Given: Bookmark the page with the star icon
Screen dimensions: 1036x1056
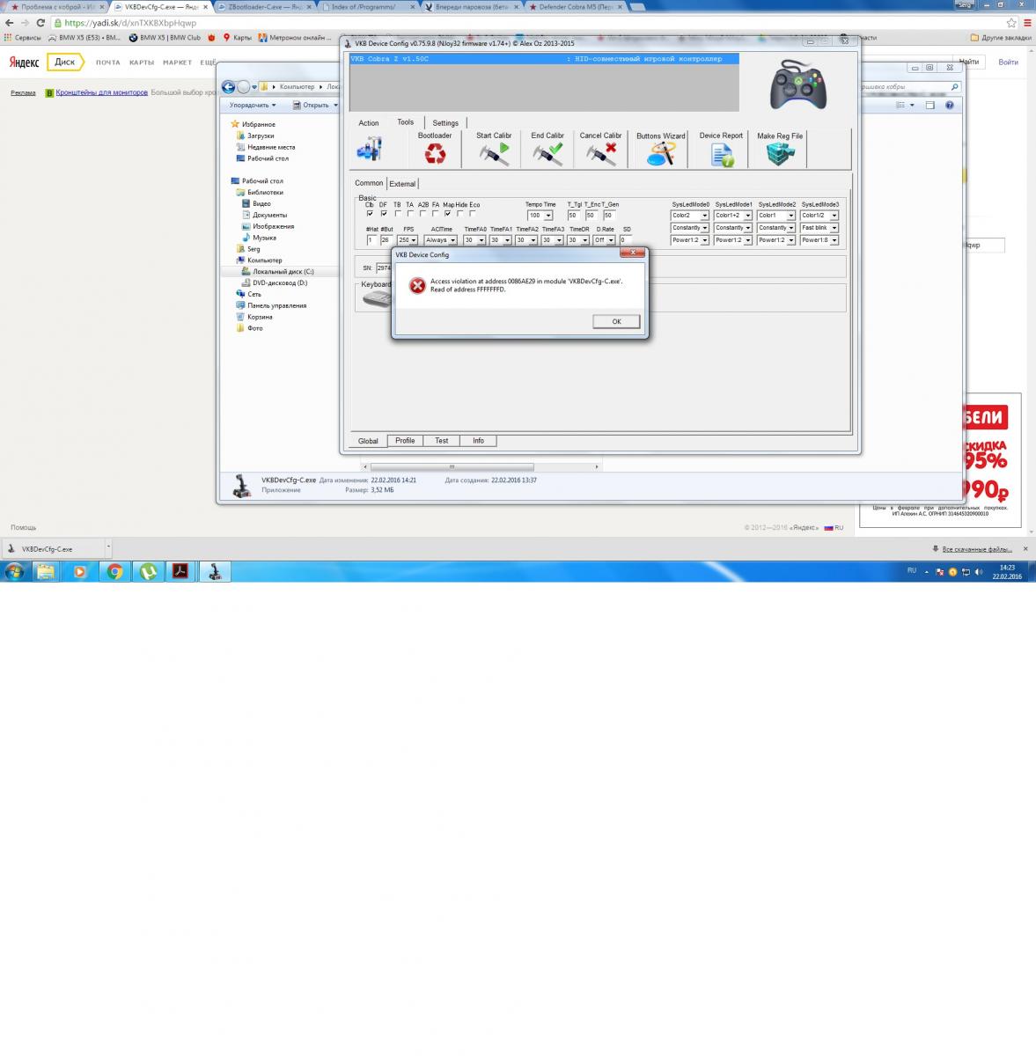Looking at the screenshot, I should (x=1010, y=23).
